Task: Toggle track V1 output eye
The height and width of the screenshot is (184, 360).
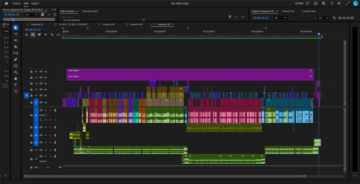Action: click(46, 103)
